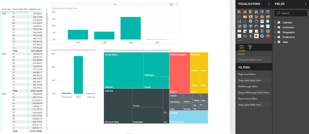The height and width of the screenshot is (134, 309).
Task: Expand the Sales table
Action: [x=275, y=42]
